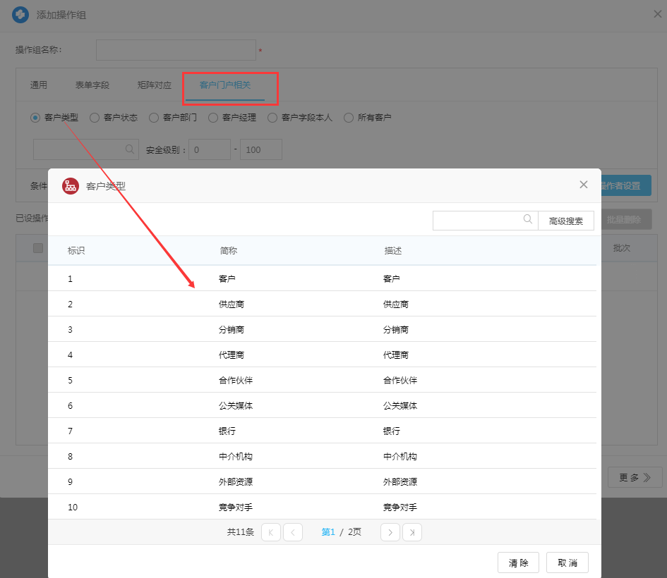The height and width of the screenshot is (578, 667).
Task: Jump to the first page of results
Action: [x=271, y=532]
